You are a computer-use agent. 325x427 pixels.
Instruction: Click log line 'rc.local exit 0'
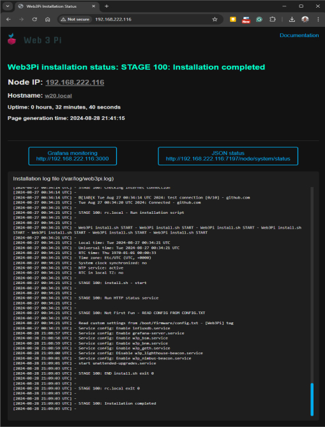pyautogui.click(x=76, y=388)
